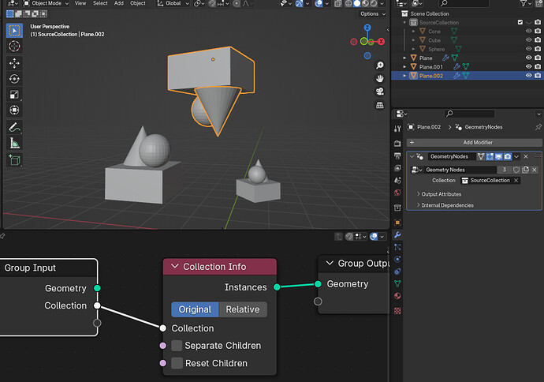
Task: Collapse the GeometryNodes modifier panel
Action: pyautogui.click(x=412, y=156)
